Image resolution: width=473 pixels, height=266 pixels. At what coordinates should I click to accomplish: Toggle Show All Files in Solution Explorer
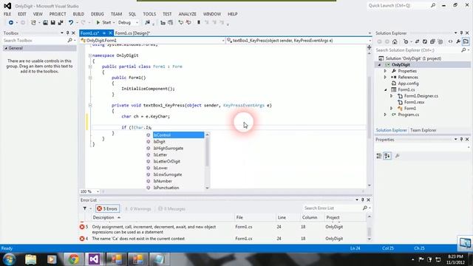[x=440, y=41]
